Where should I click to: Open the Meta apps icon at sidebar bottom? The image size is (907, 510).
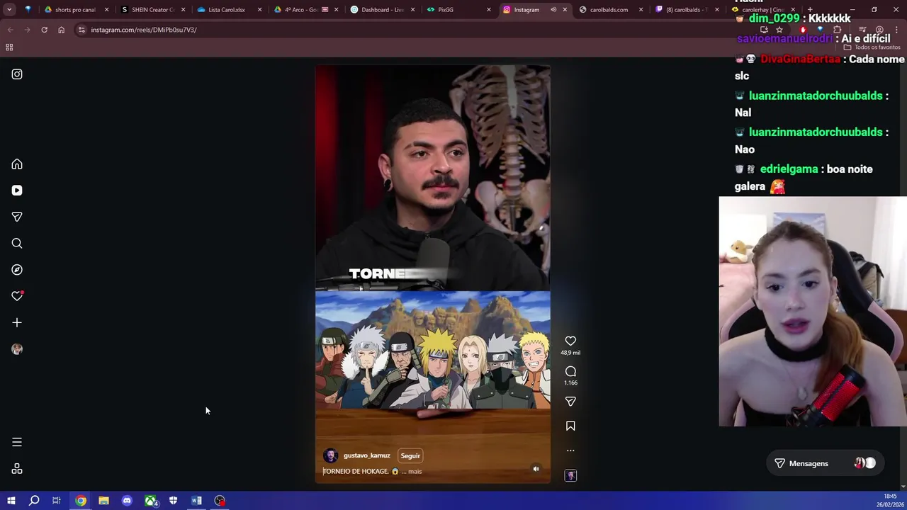(17, 469)
